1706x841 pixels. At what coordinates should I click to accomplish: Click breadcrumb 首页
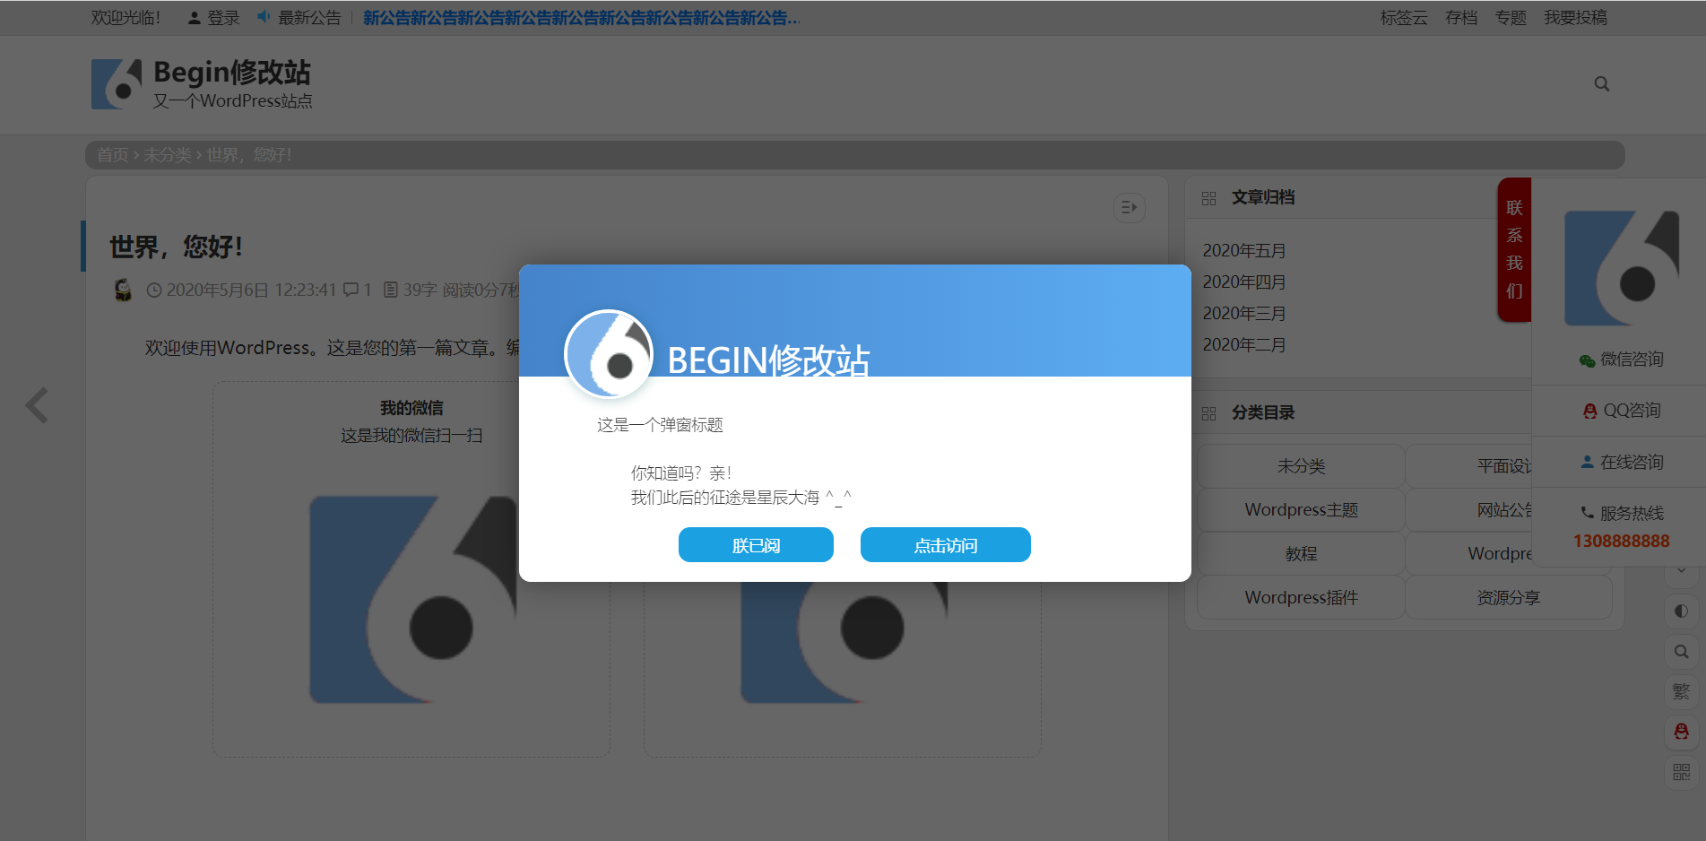(112, 155)
